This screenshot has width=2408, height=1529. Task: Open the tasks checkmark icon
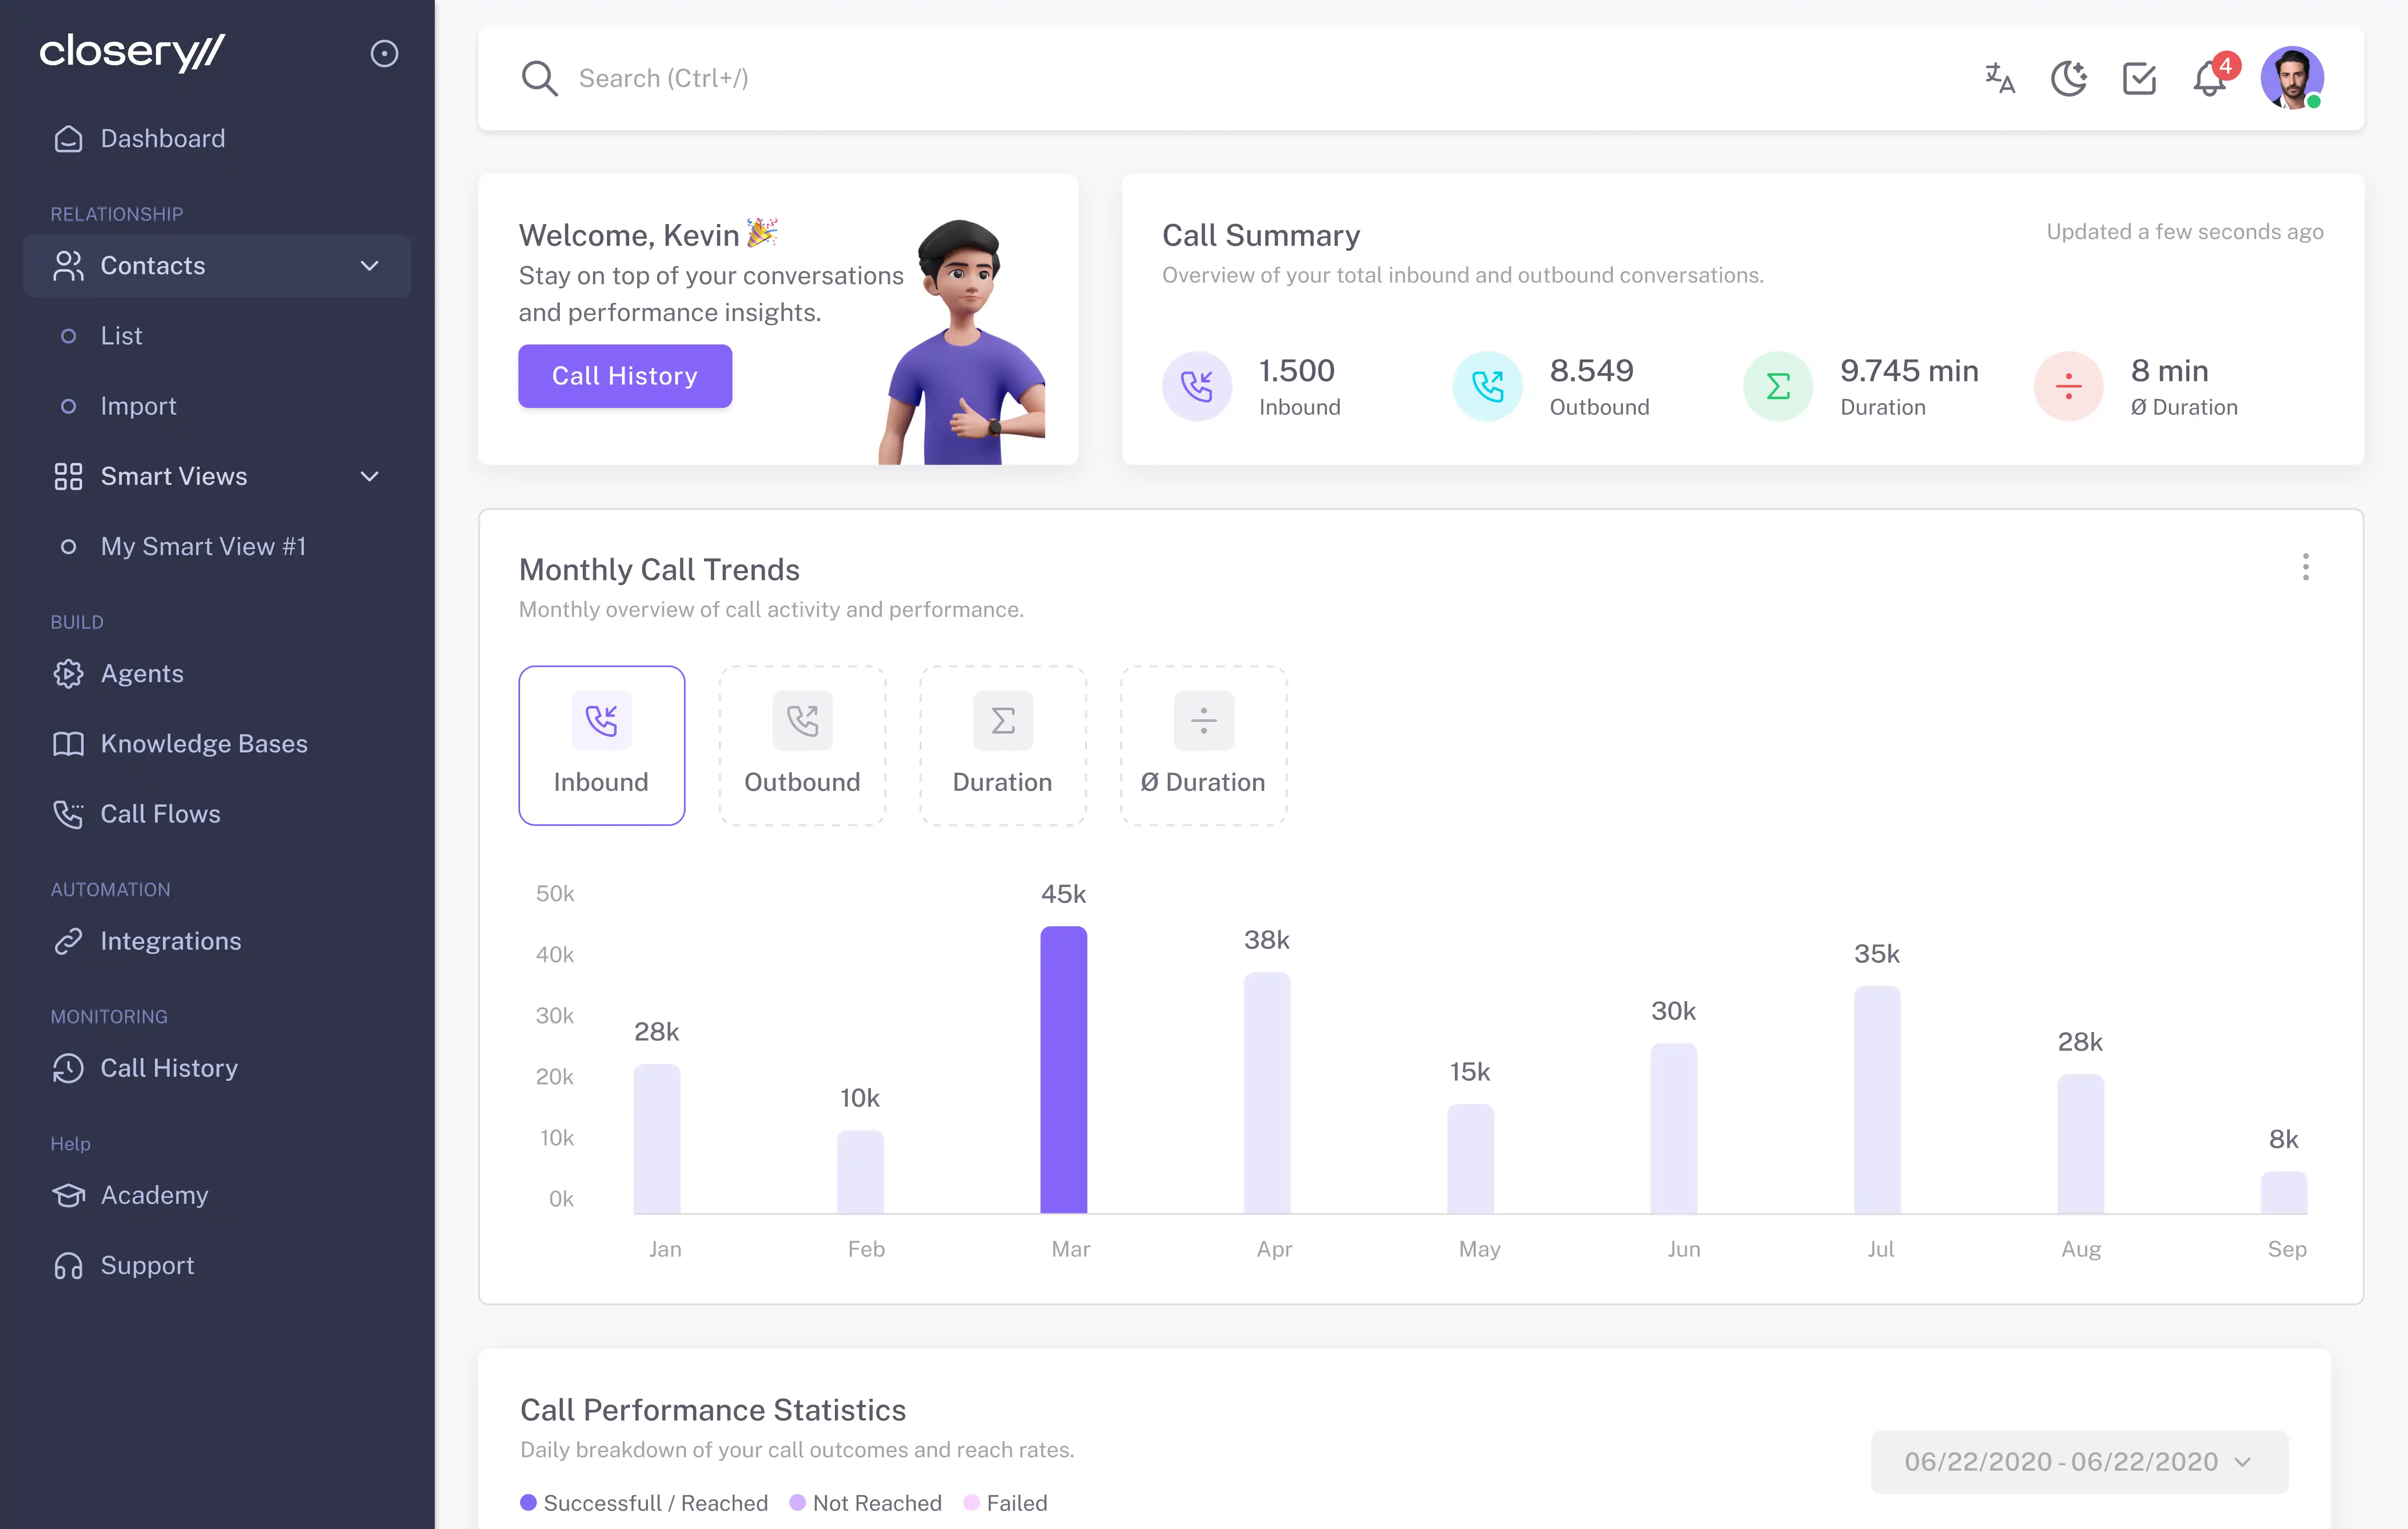tap(2139, 78)
